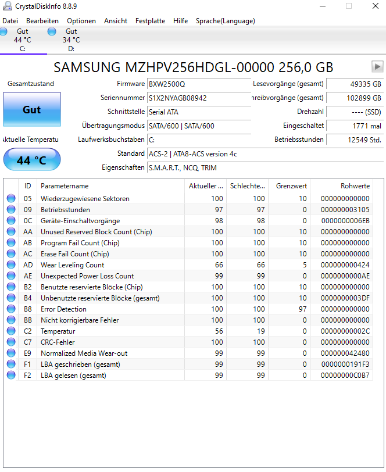Click Betriebsstunden value 12549 Std.

pos(355,140)
